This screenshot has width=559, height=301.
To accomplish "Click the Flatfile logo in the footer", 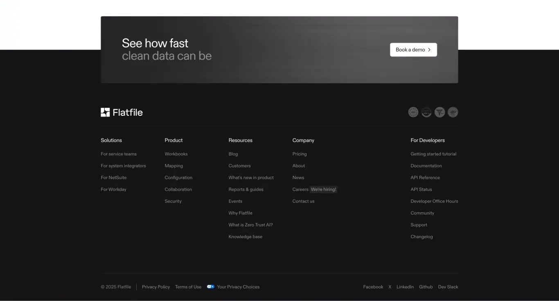I will (x=122, y=112).
